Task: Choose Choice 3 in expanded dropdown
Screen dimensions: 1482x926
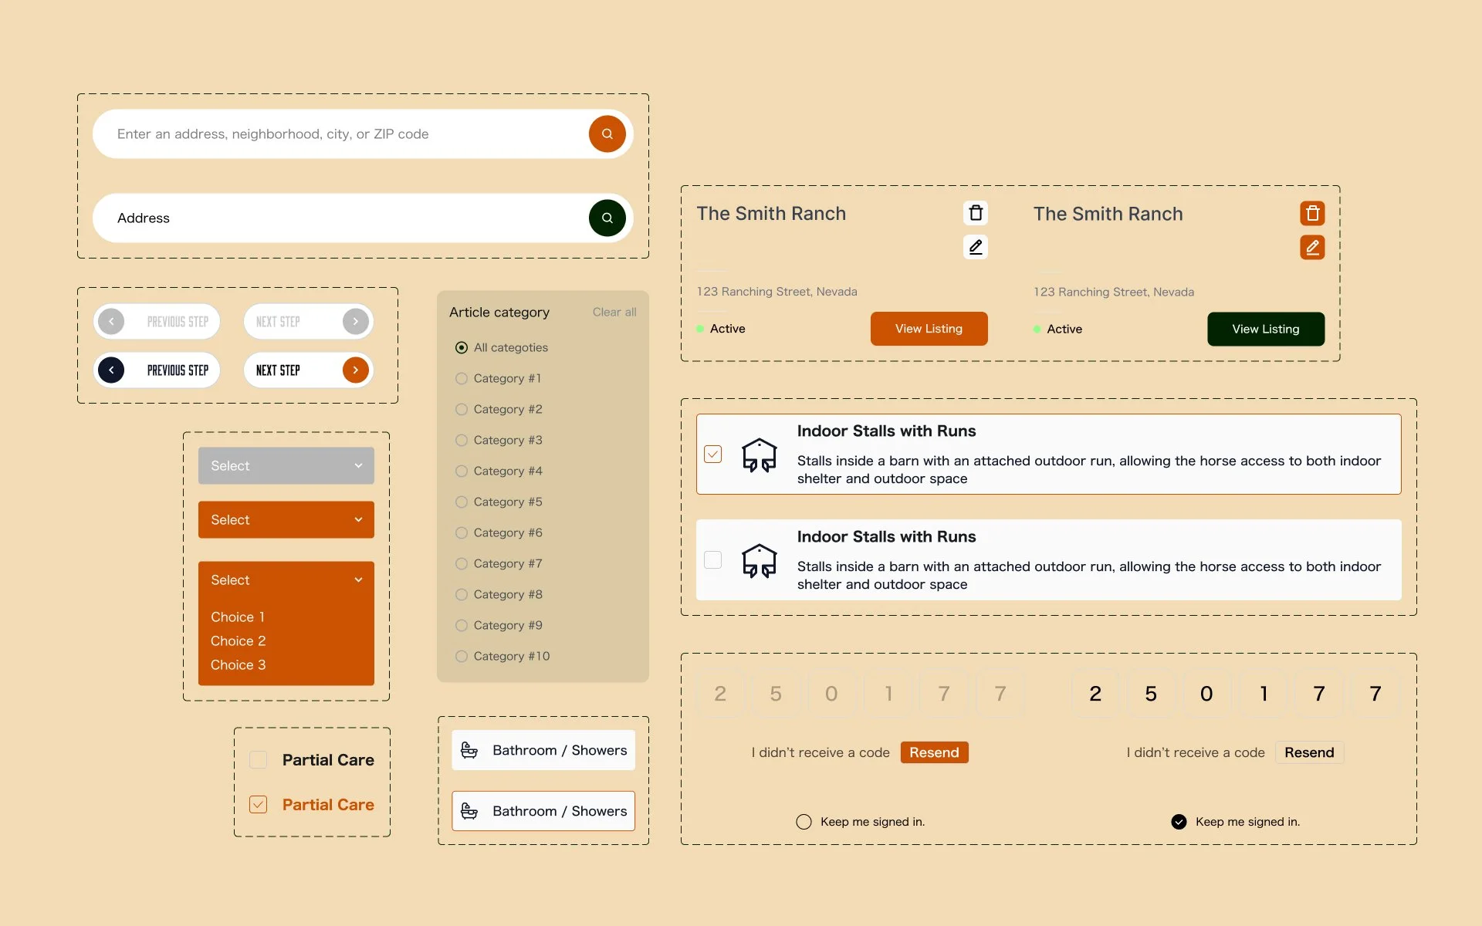Action: pyautogui.click(x=238, y=665)
